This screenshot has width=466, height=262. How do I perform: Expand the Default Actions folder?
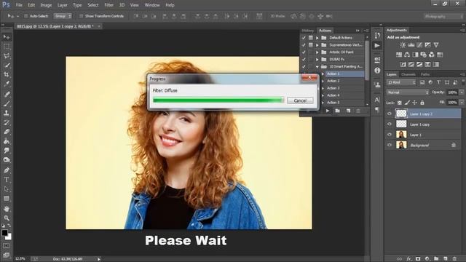click(317, 38)
